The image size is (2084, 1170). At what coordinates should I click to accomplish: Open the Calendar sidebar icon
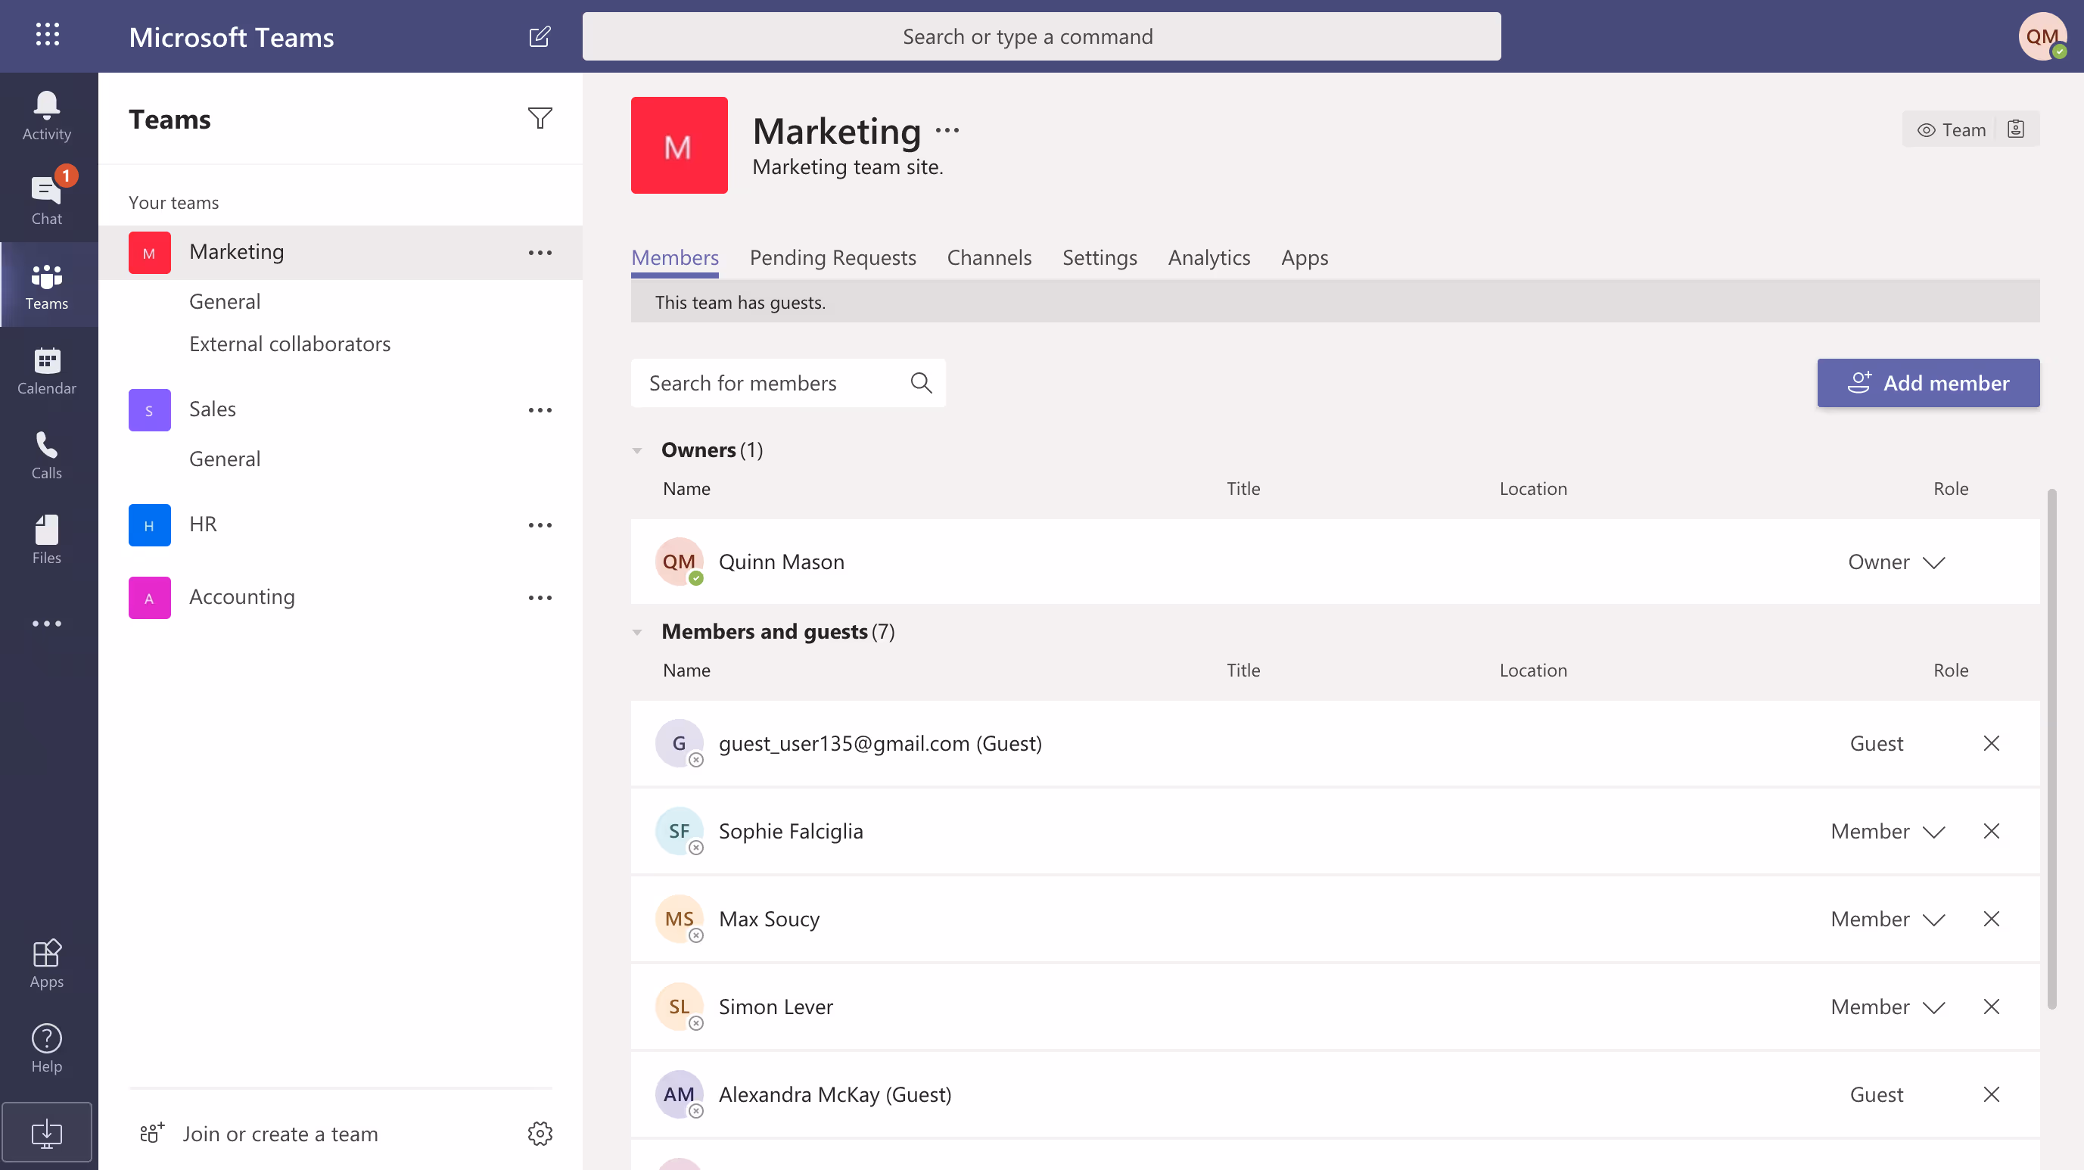[46, 370]
